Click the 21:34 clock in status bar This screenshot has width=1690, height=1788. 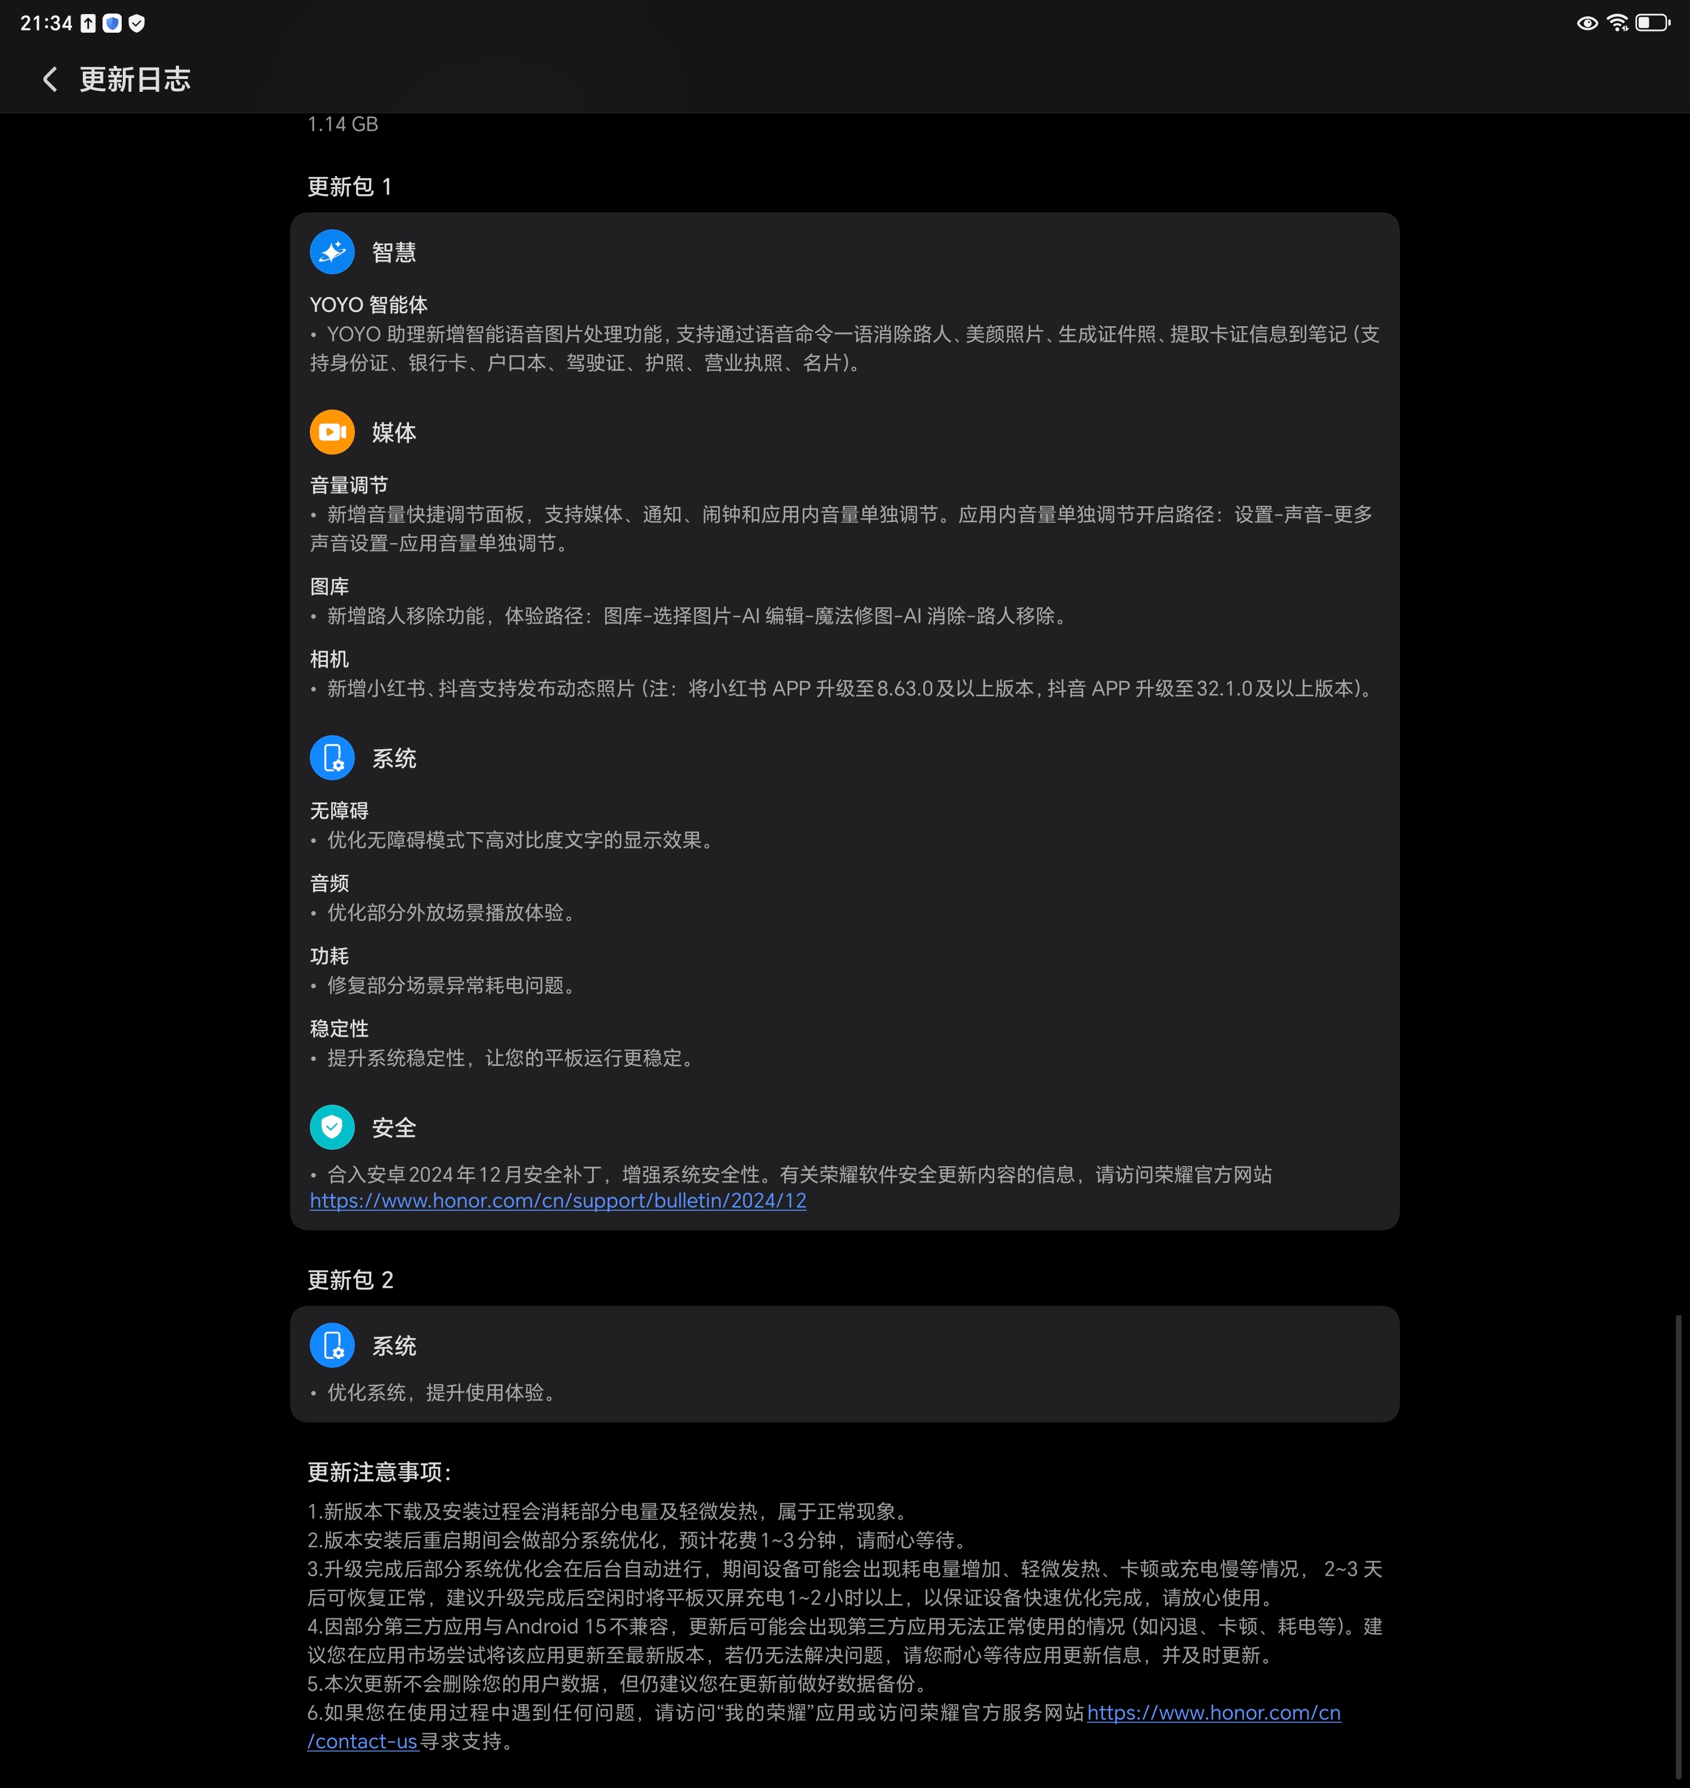point(46,24)
